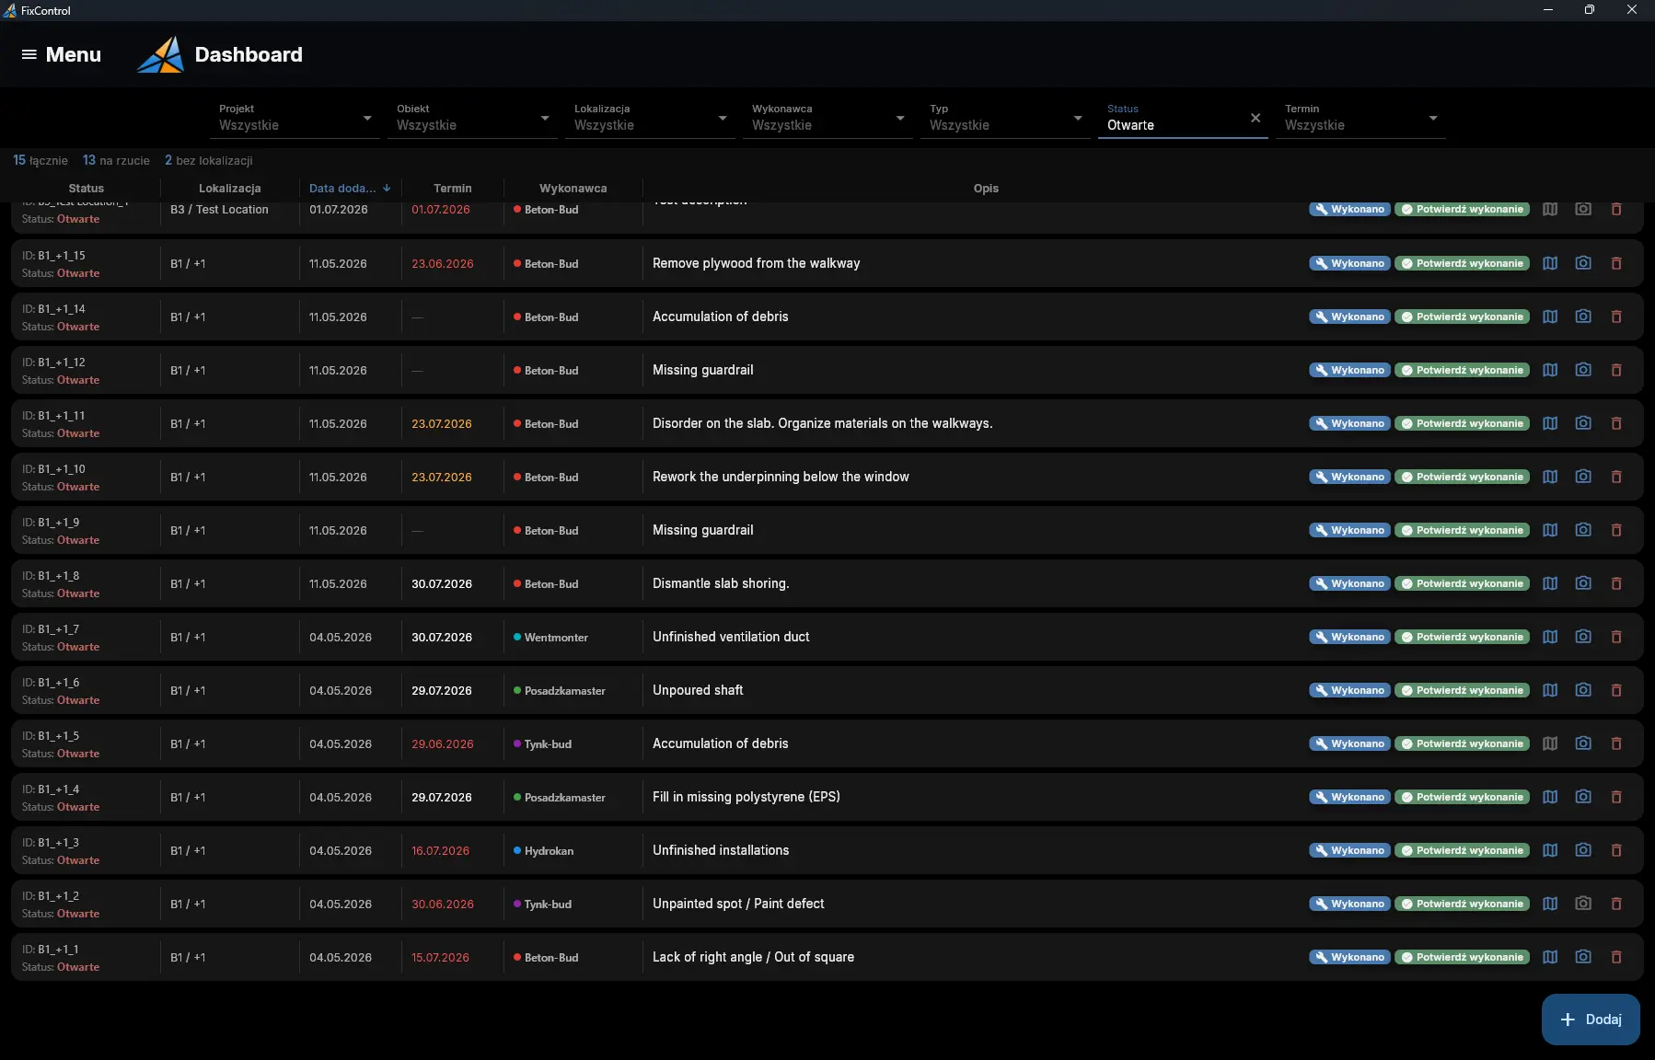Viewport: 1655px width, 1060px height.
Task: Delete Unfinished installations row
Action: [1616, 850]
